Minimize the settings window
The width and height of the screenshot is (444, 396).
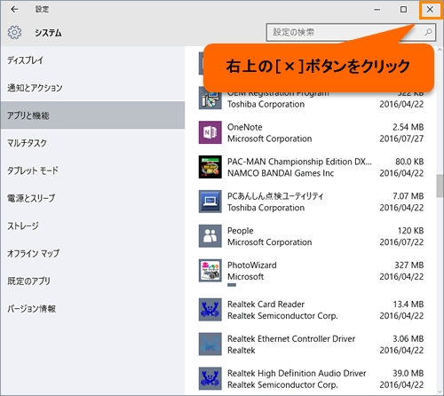[377, 10]
